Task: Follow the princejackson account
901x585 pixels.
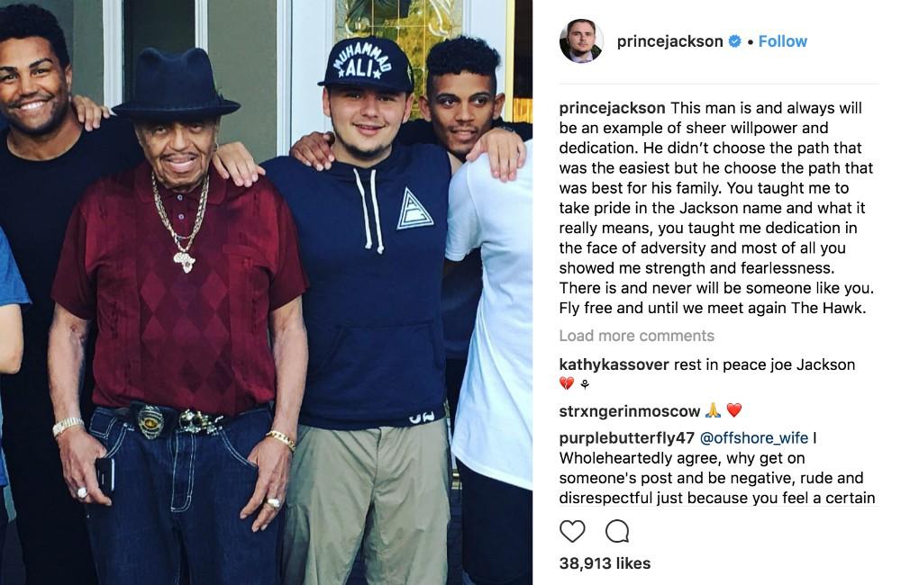Action: pyautogui.click(x=783, y=41)
